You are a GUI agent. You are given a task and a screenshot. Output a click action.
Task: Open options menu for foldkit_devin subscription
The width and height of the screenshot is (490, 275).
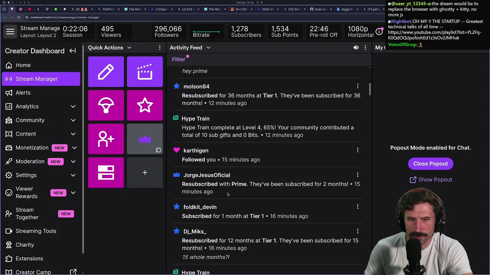(358, 207)
